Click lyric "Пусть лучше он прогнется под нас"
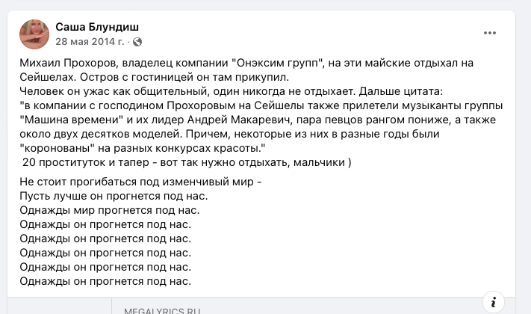 pos(114,196)
